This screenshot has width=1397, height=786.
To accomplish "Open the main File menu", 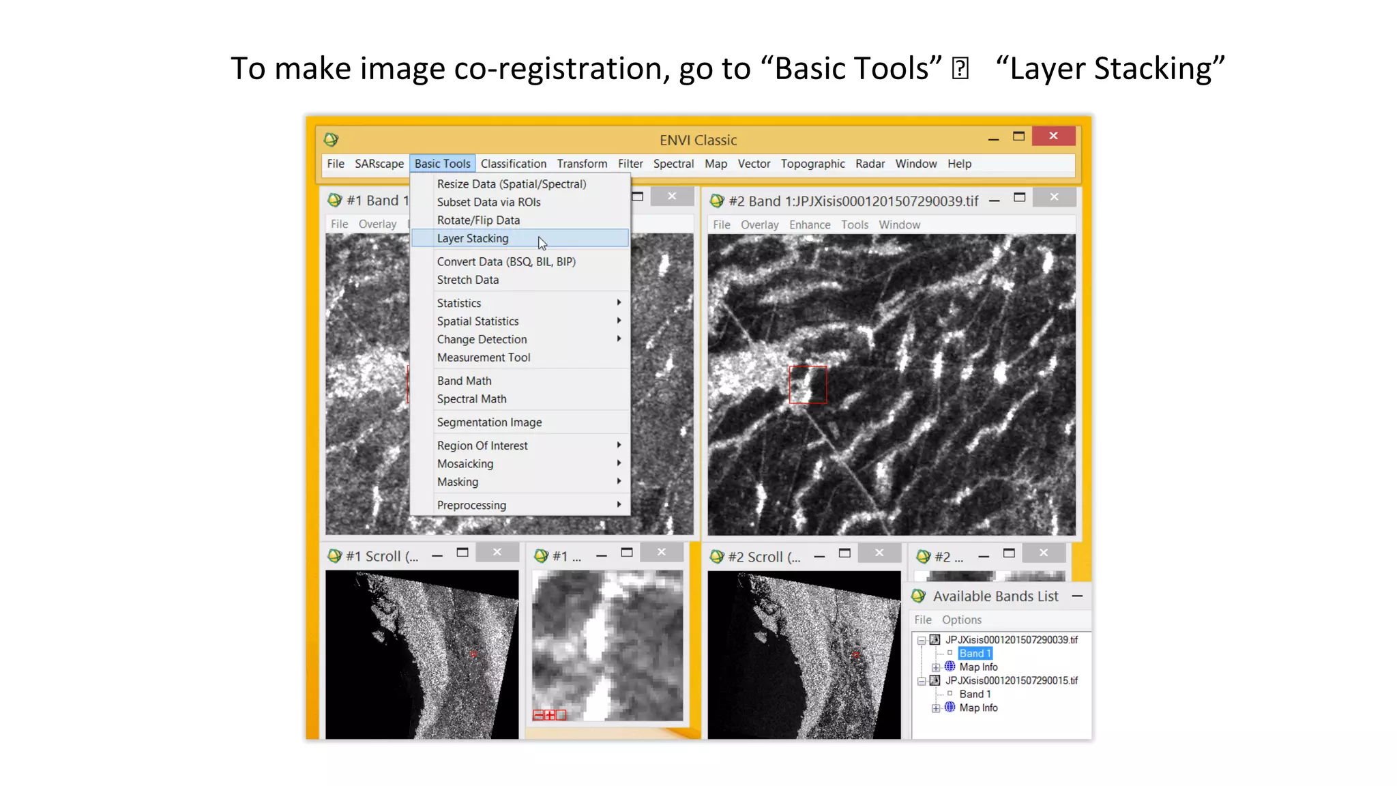I will (x=336, y=164).
